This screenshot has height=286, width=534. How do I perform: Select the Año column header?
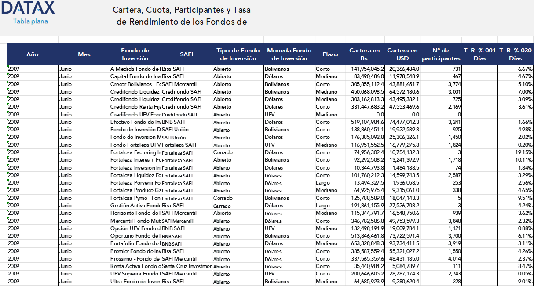32,54
